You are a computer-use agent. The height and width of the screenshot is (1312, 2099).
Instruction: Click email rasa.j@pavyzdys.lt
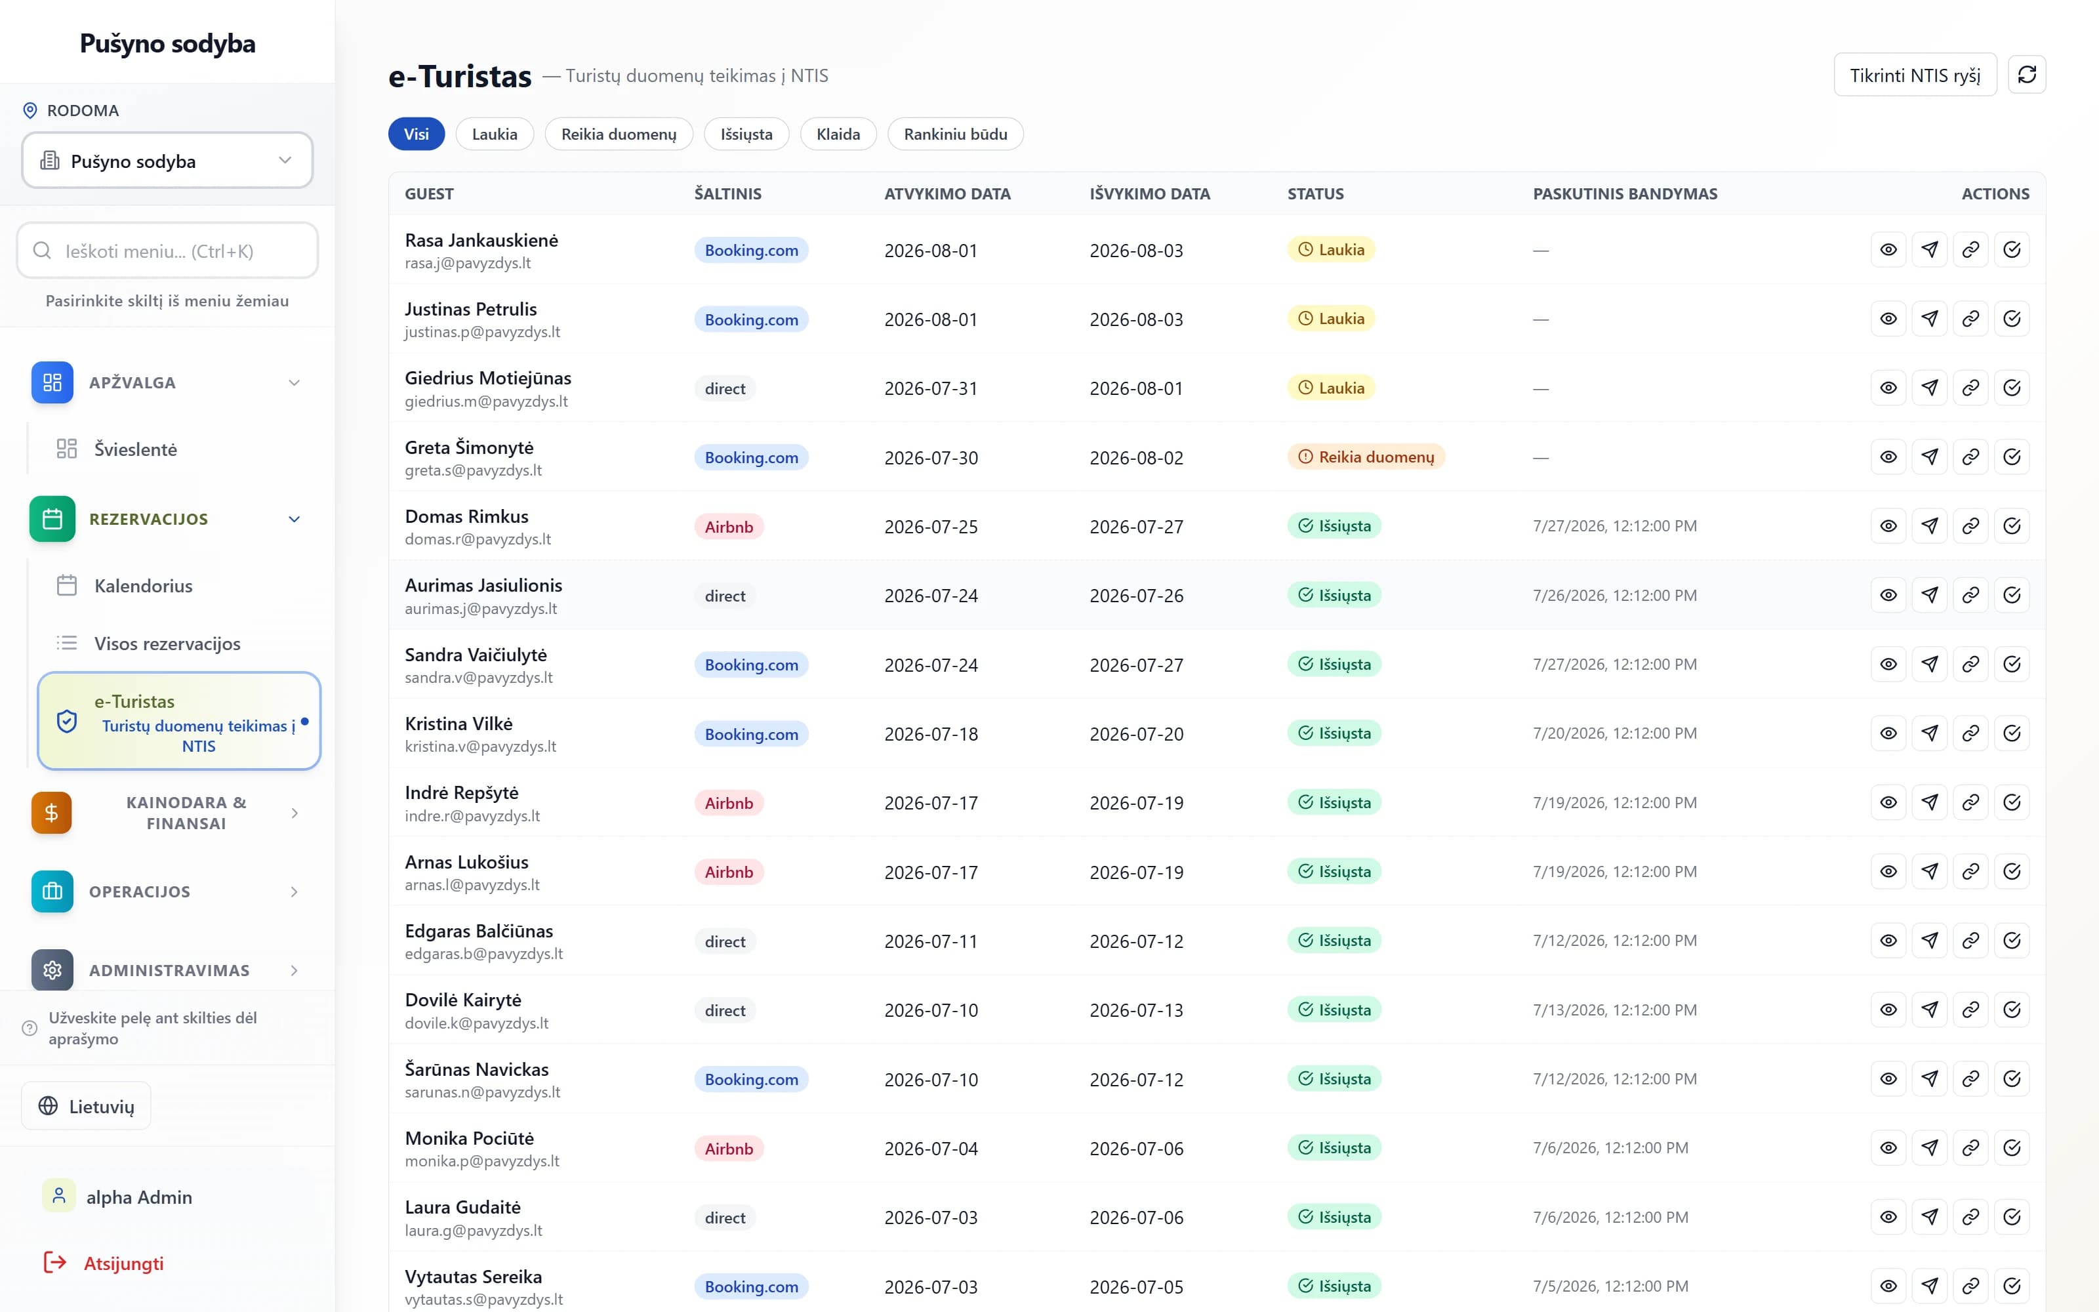[x=468, y=263]
